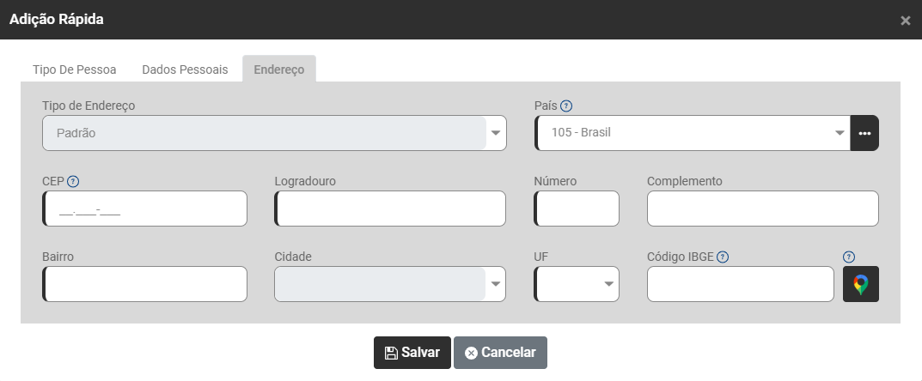The width and height of the screenshot is (922, 381).
Task: Click the Cancelar button
Action: click(x=500, y=353)
